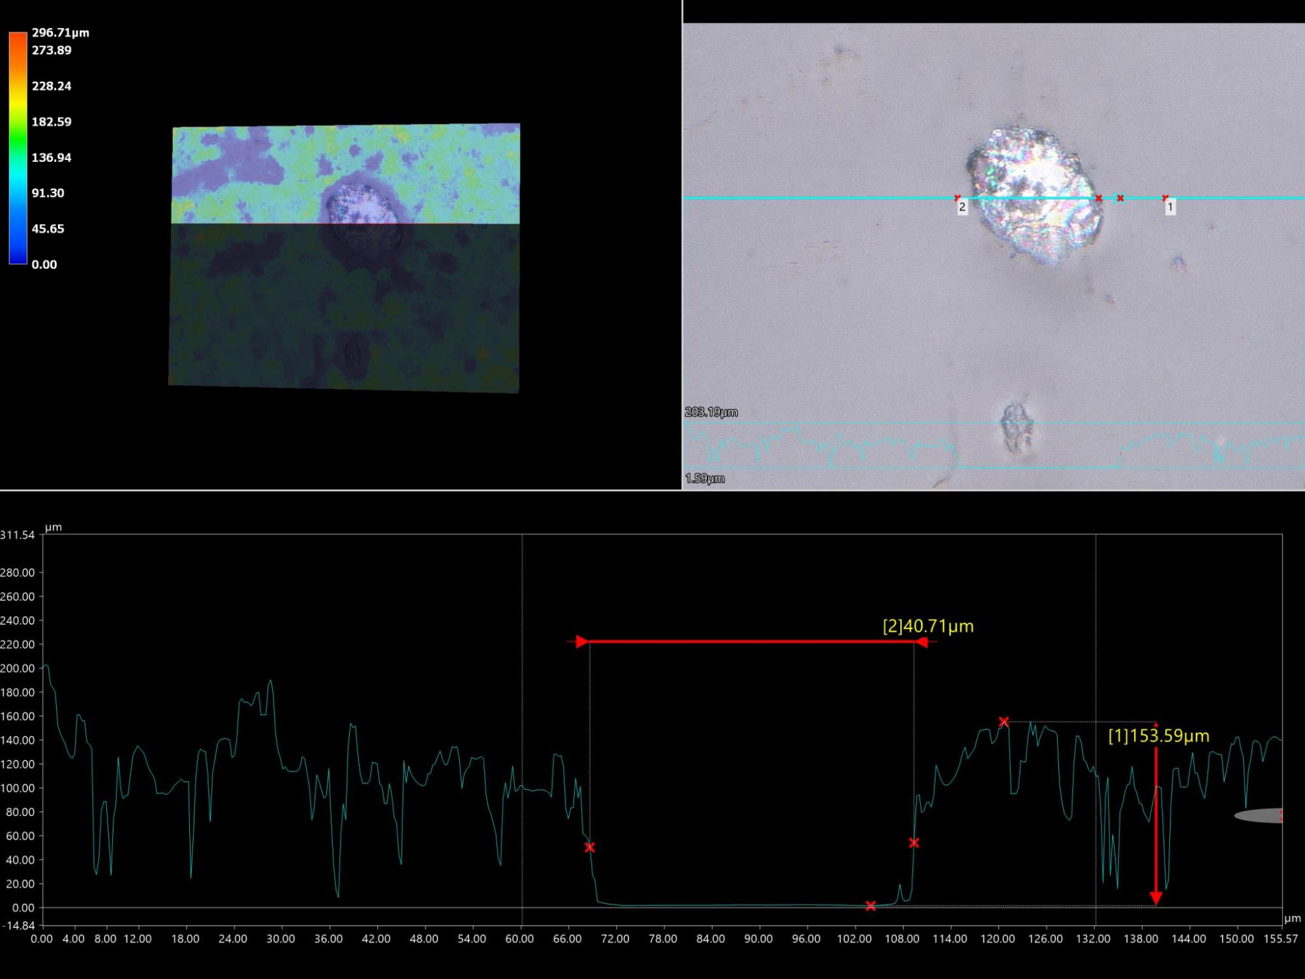The width and height of the screenshot is (1305, 979).
Task: Click the 60.00 x-axis tick label
Action: [x=519, y=939]
